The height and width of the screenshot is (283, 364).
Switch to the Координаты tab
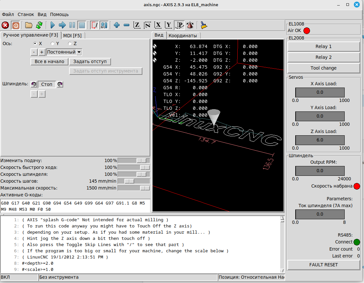pos(183,36)
